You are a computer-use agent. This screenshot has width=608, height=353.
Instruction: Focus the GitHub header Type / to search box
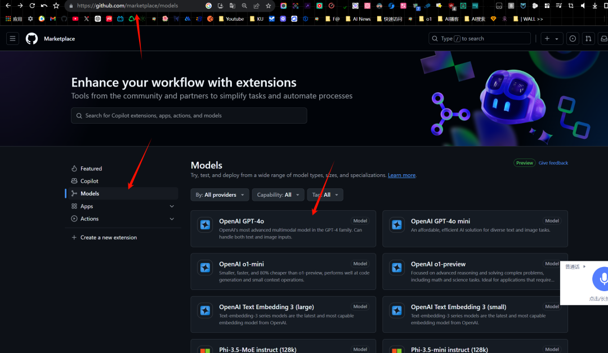[479, 39]
